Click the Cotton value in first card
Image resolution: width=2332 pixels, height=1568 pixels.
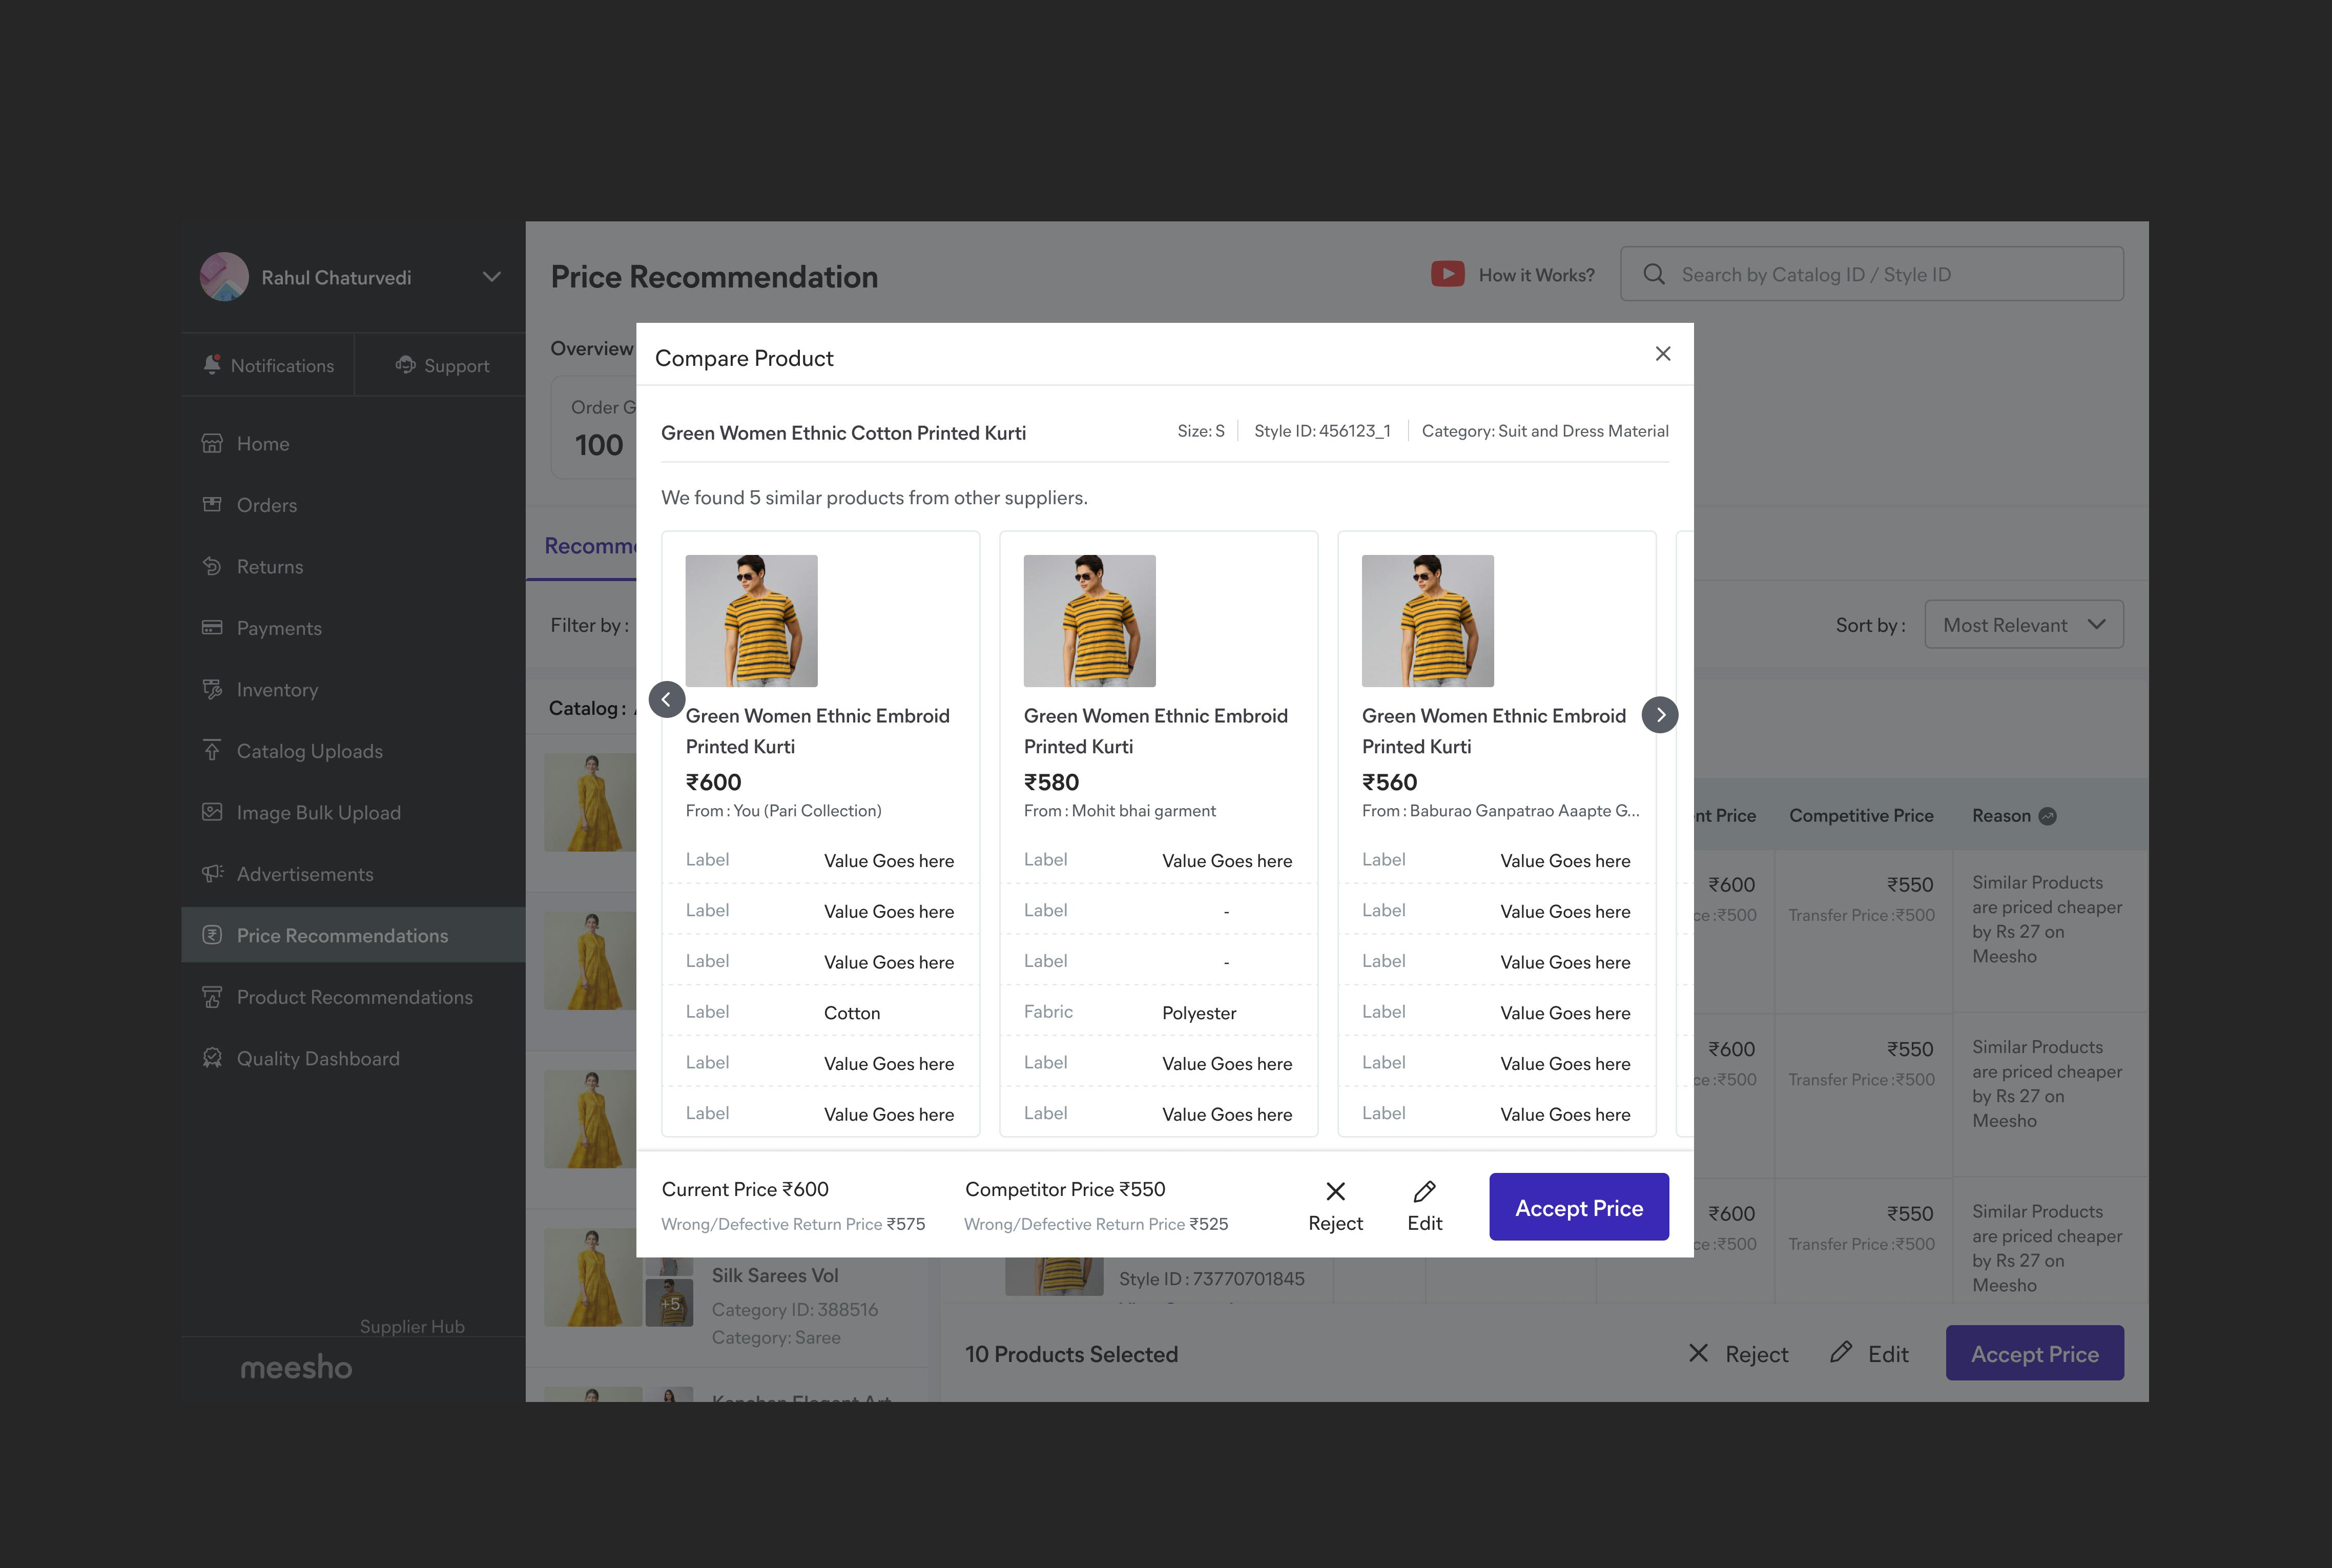click(x=852, y=1013)
